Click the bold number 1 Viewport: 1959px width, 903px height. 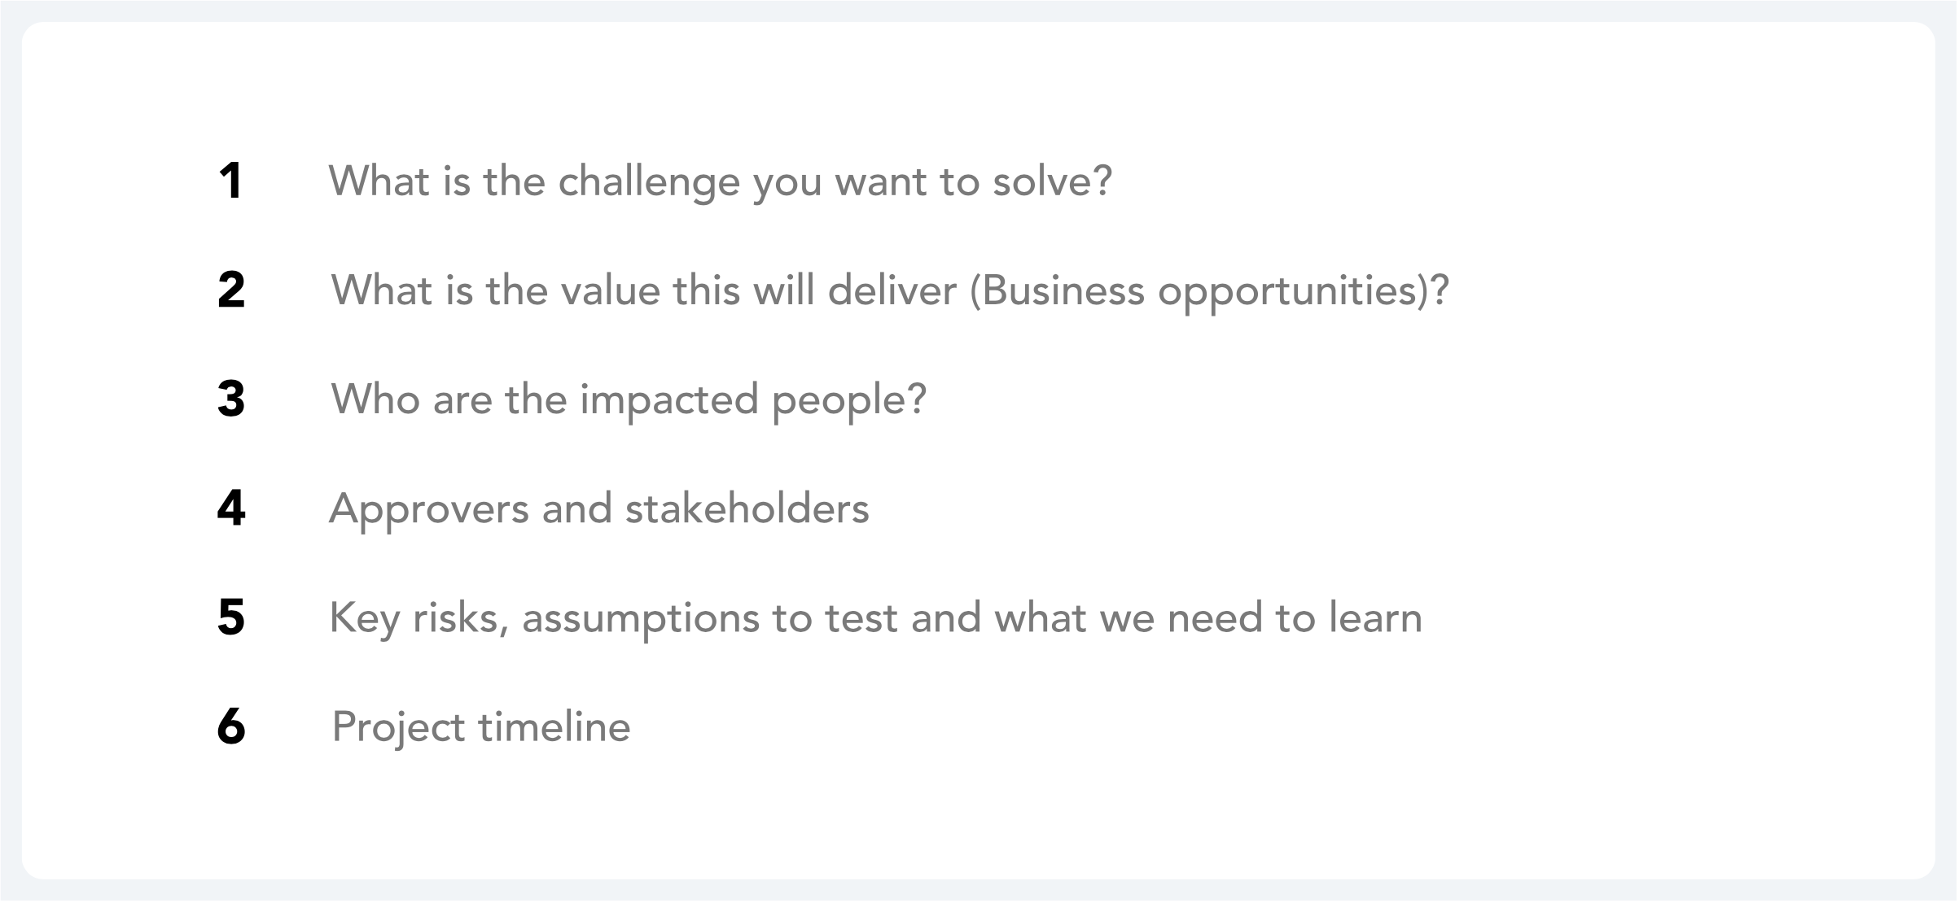point(230,181)
